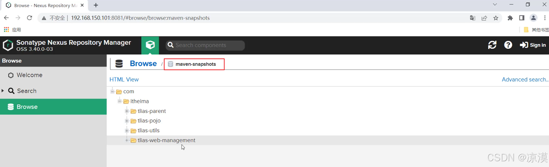Viewport: 549px width, 167px height.
Task: Click the tlias-utils folder icon
Action: tap(133, 131)
